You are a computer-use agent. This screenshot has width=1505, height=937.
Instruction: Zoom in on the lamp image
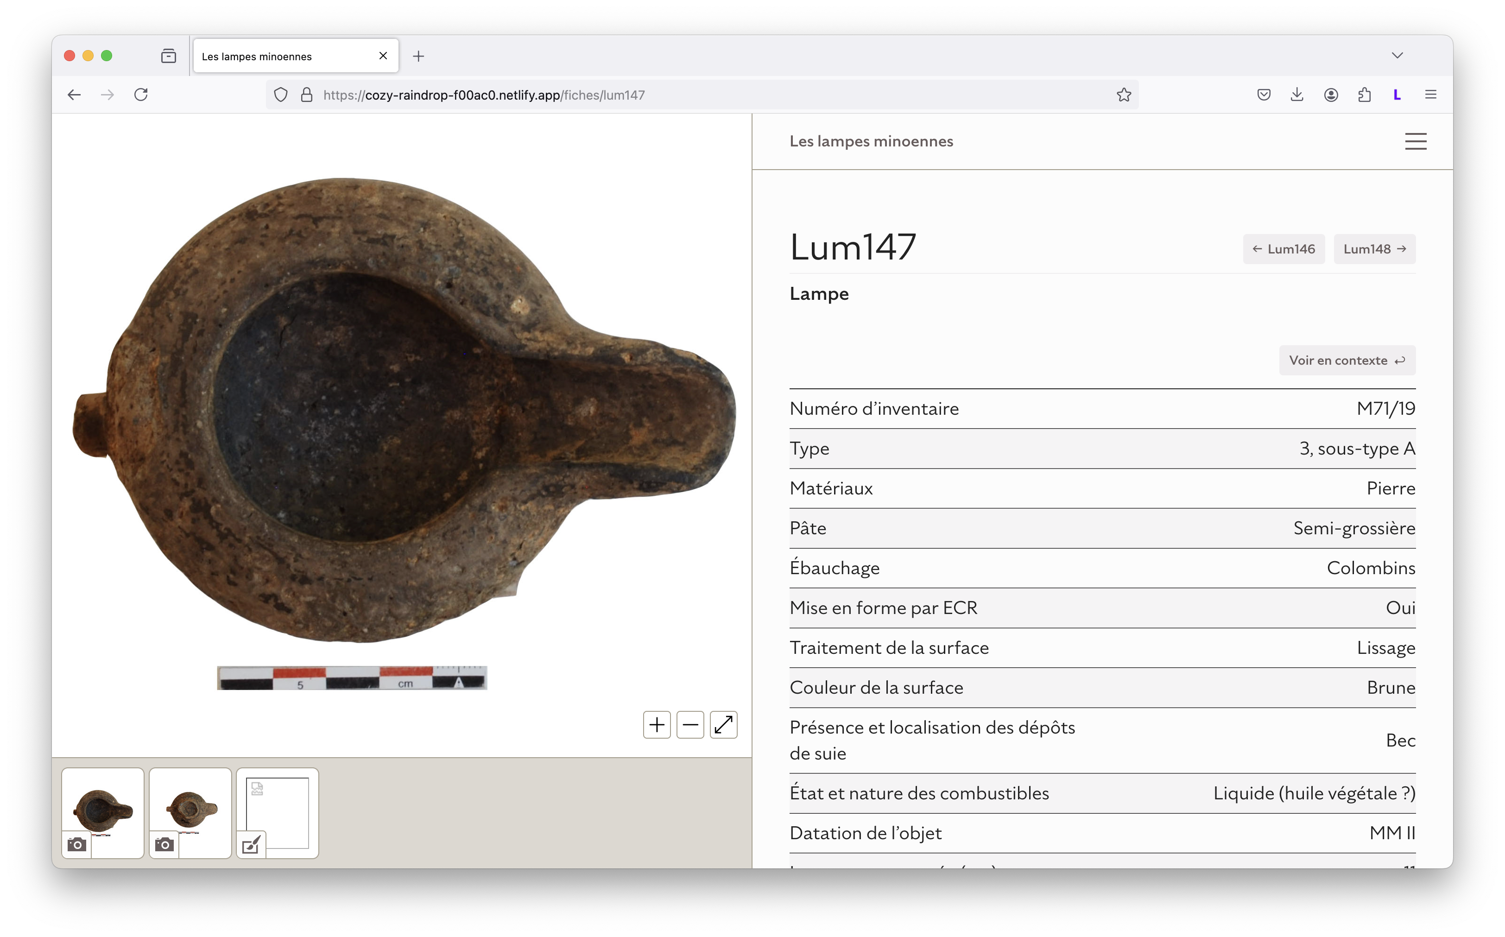pos(657,724)
